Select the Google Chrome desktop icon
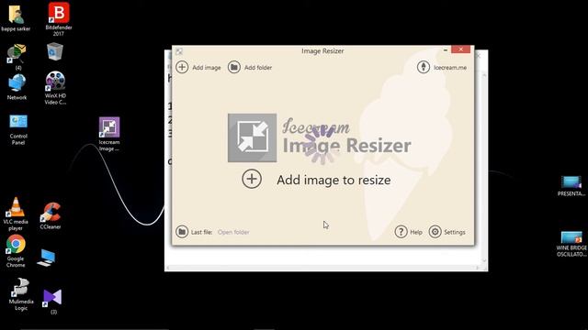 [x=16, y=251]
